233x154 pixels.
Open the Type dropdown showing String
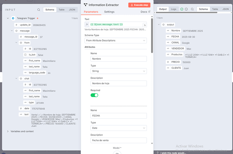(x=119, y=71)
